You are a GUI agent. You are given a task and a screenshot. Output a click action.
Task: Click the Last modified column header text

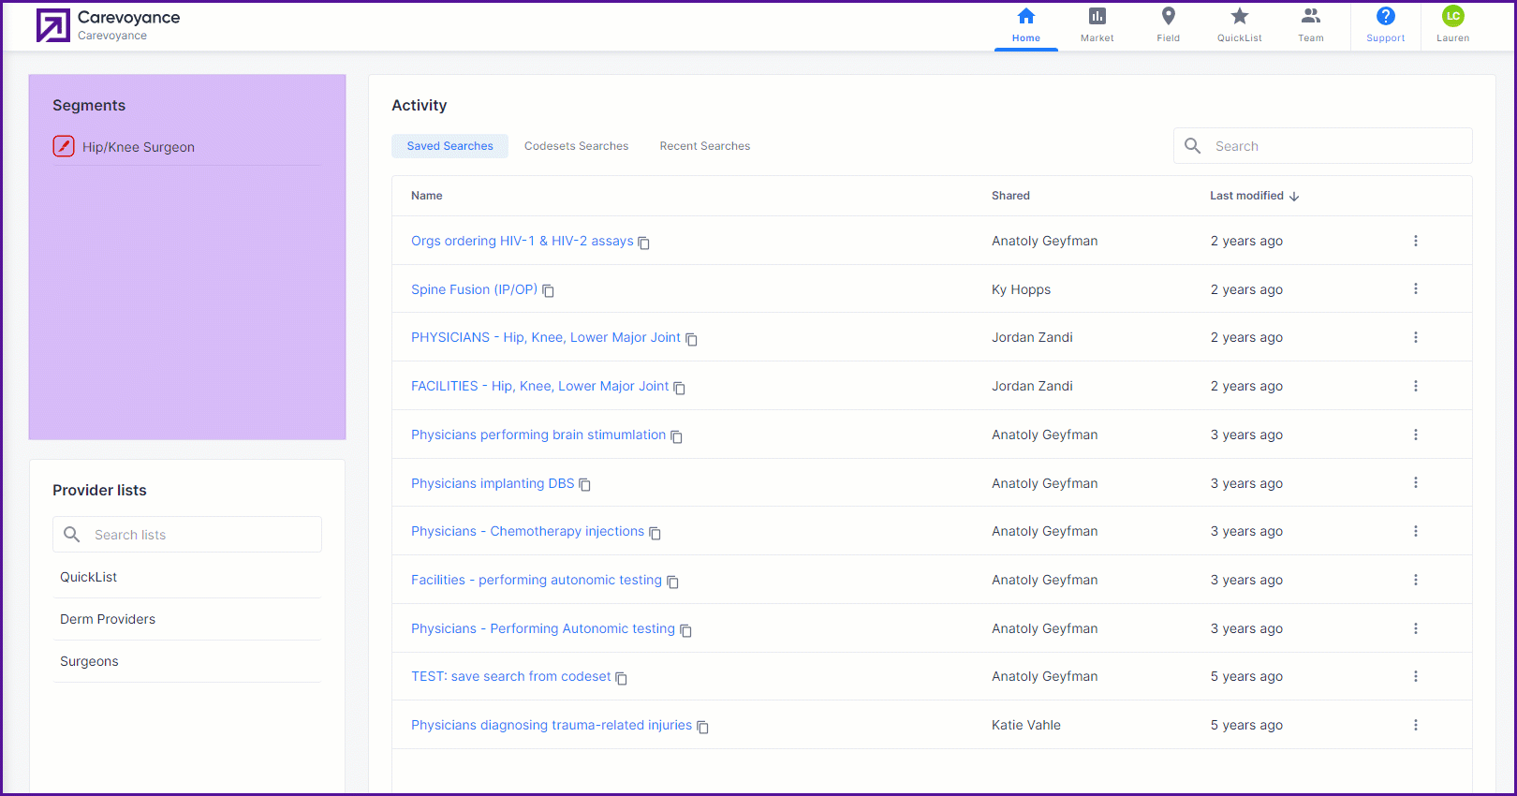[1246, 196]
